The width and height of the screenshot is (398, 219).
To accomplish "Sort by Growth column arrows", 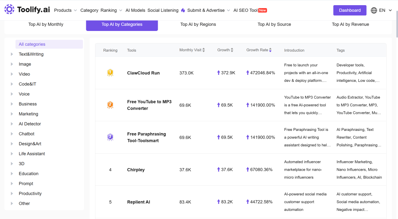I will coord(232,50).
